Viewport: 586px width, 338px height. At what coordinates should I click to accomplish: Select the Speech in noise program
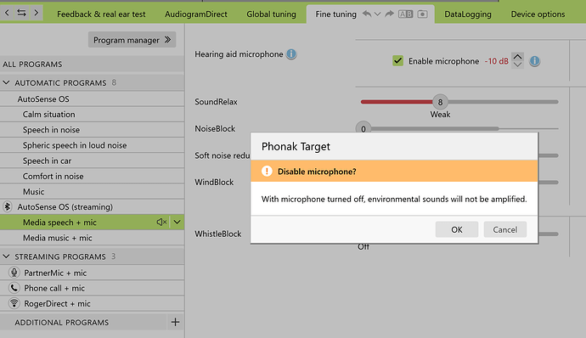coord(92,130)
